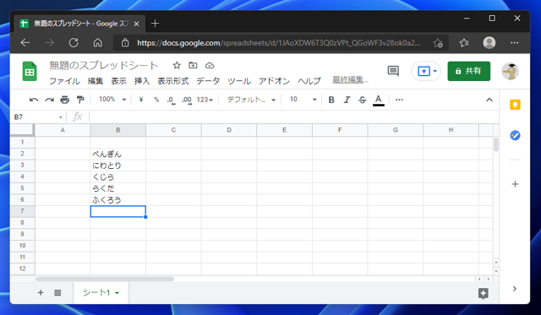Get add-ons with plus icon
Viewport: 541px width, 315px height.
click(515, 184)
